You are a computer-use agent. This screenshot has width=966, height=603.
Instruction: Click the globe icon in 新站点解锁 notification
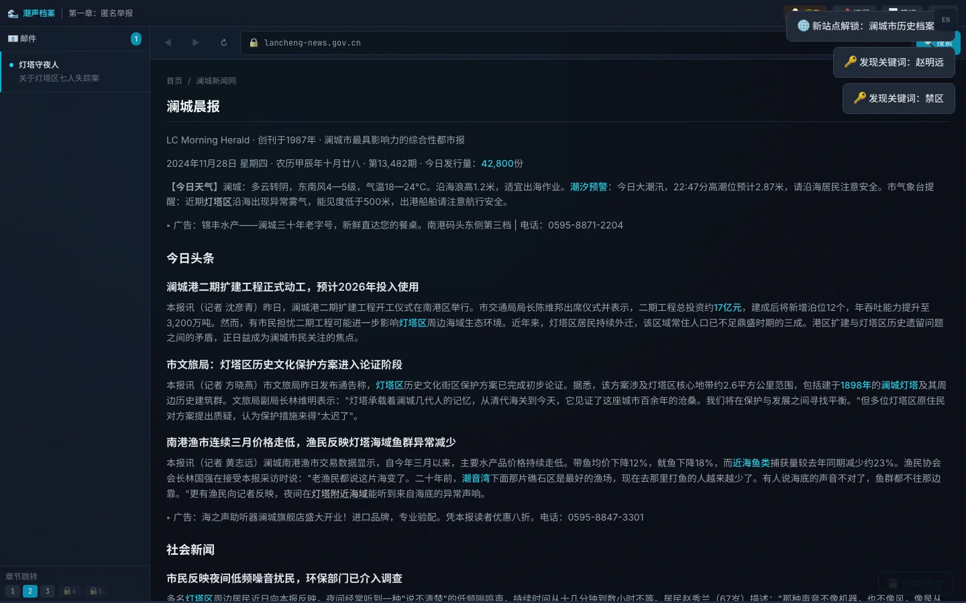pos(803,25)
